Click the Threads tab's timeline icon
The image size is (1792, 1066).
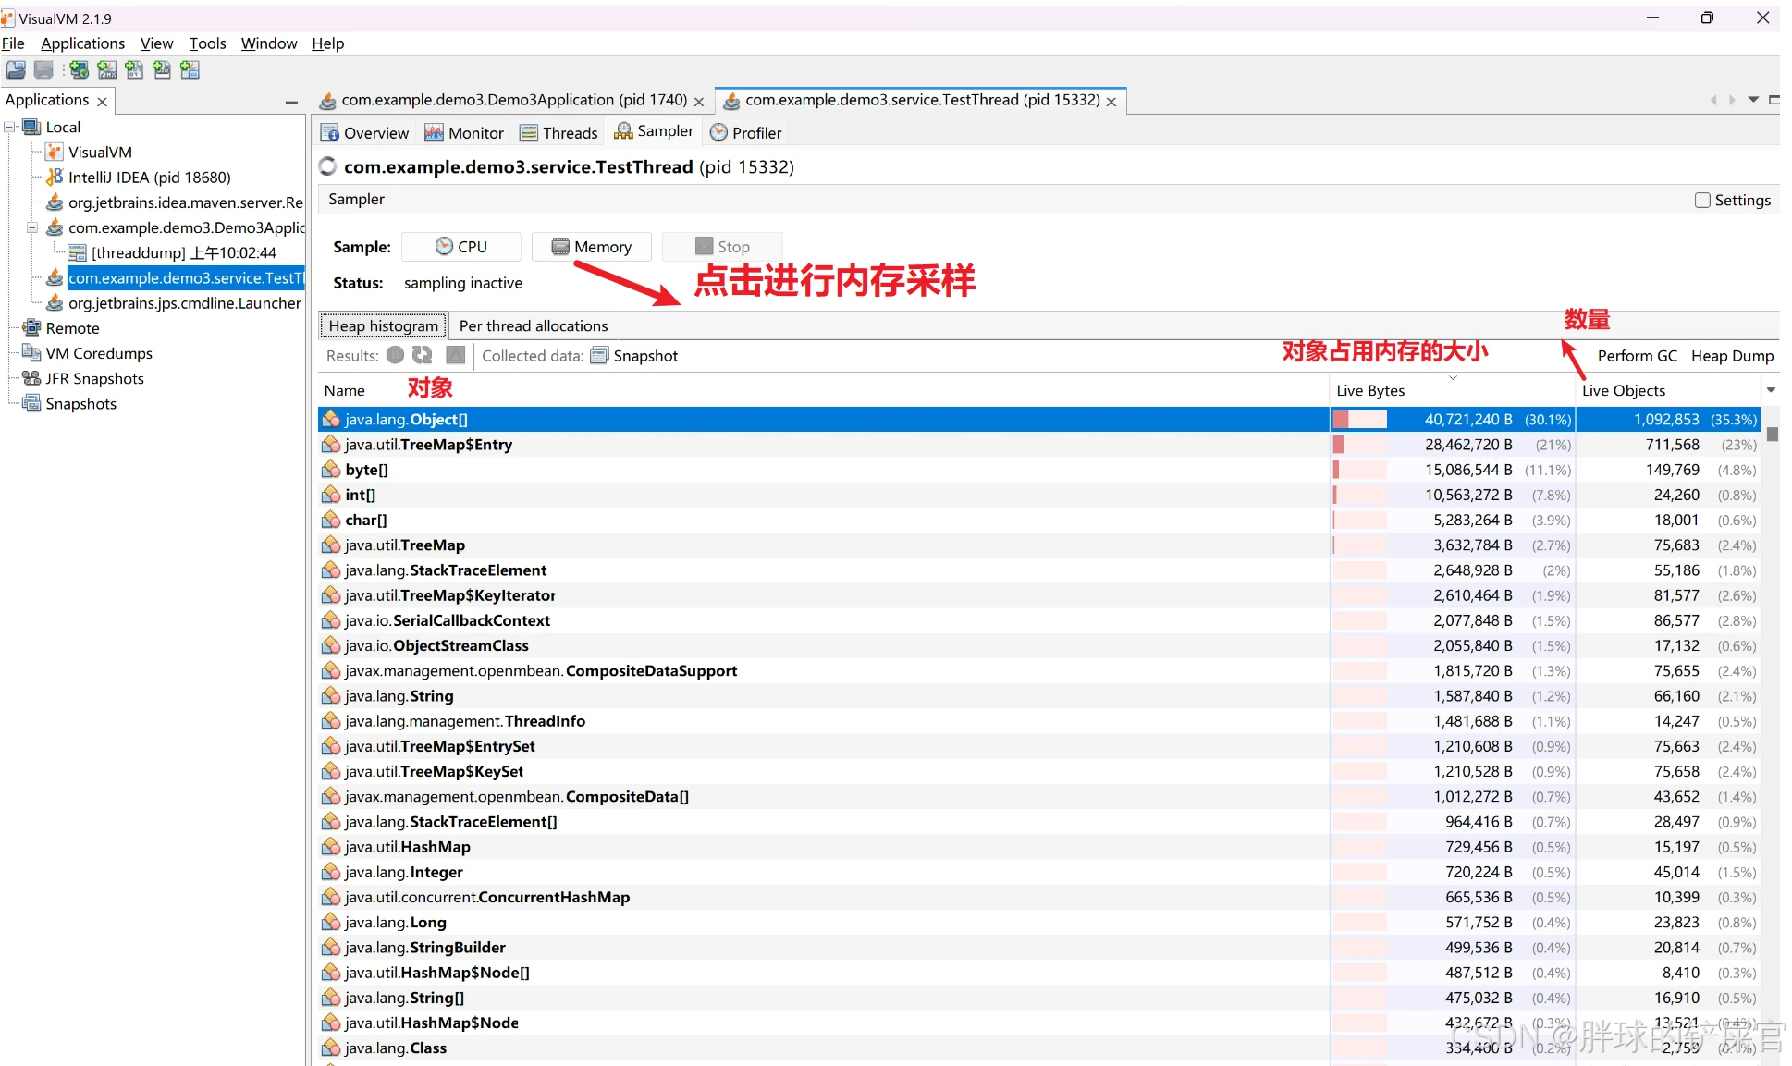[529, 133]
